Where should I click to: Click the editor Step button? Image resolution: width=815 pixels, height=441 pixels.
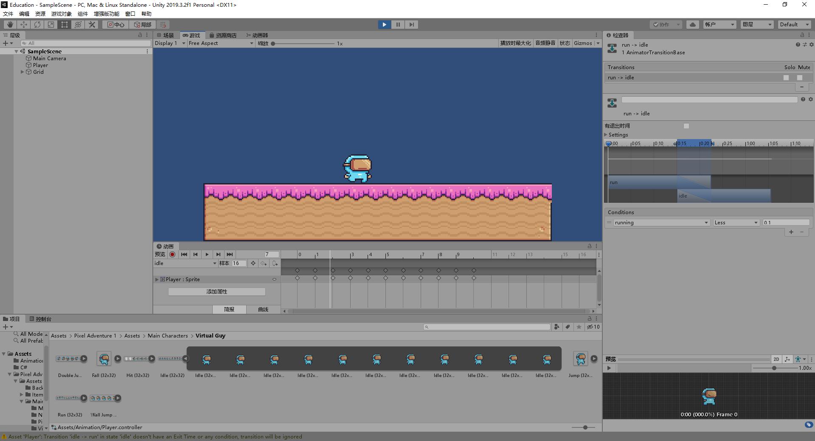(x=411, y=25)
